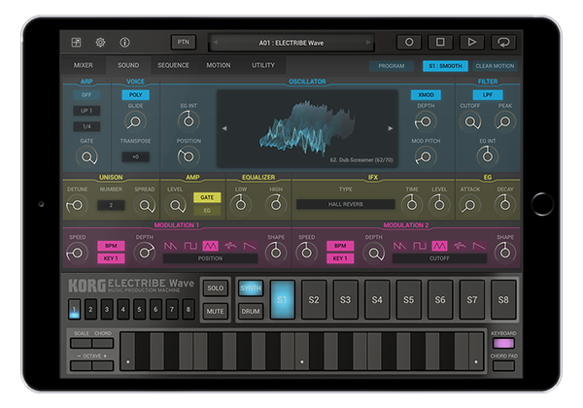Select the sawtooth LFO shape in Modulation 1

tap(171, 246)
